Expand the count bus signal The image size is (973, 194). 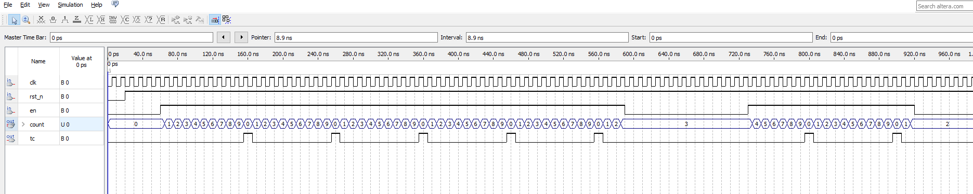[x=23, y=124]
